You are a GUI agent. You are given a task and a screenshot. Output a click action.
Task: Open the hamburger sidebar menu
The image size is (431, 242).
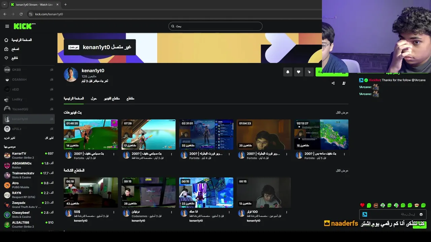(x=7, y=26)
